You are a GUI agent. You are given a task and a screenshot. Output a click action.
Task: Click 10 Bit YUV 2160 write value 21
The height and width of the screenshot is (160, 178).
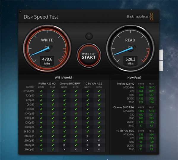141,149
